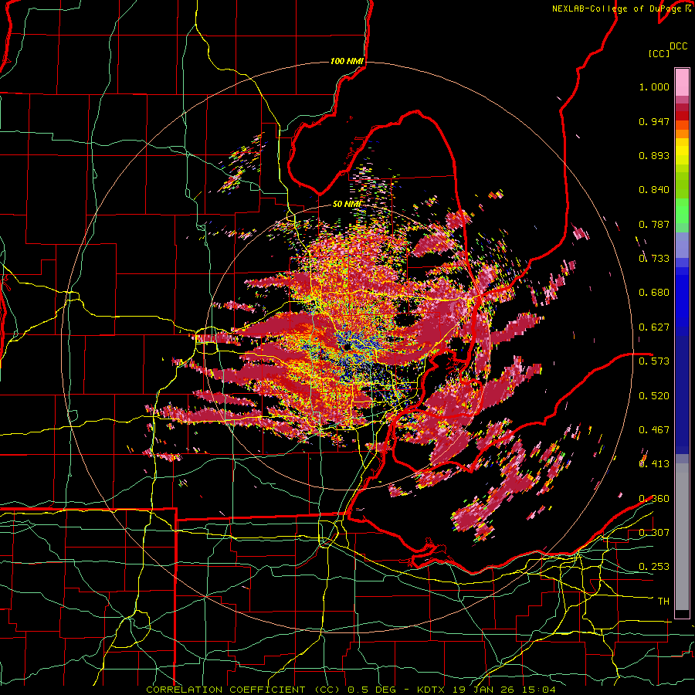Click the 0.360 color scale value
The height and width of the screenshot is (695, 695).
coord(654,499)
